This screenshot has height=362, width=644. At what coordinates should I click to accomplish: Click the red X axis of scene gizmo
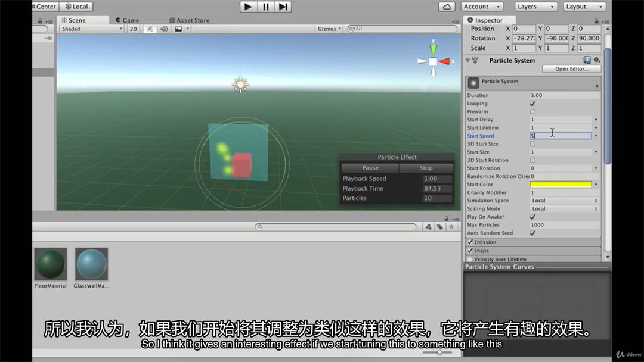click(x=444, y=61)
